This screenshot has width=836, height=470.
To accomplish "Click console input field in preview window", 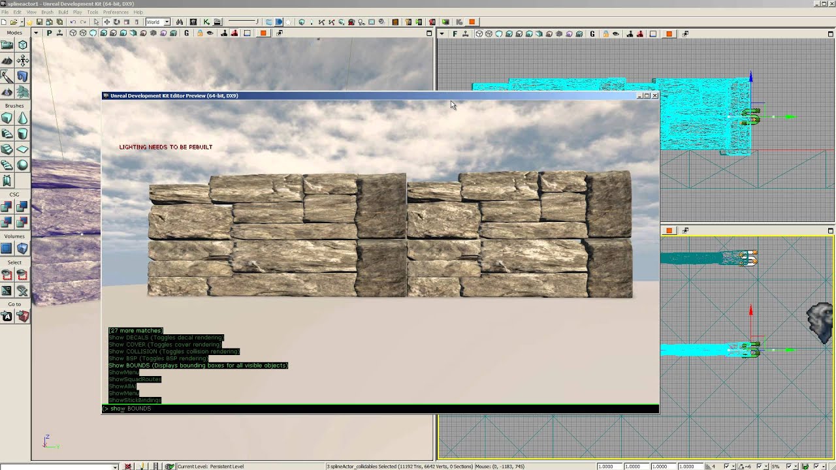I will click(380, 409).
